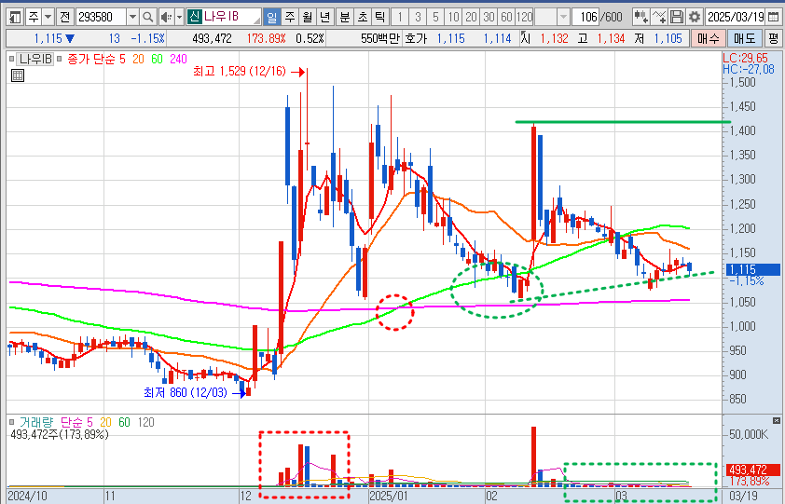This screenshot has height=504, width=785.
Task: Click the square beside 거래량 label
Action: click(12, 422)
